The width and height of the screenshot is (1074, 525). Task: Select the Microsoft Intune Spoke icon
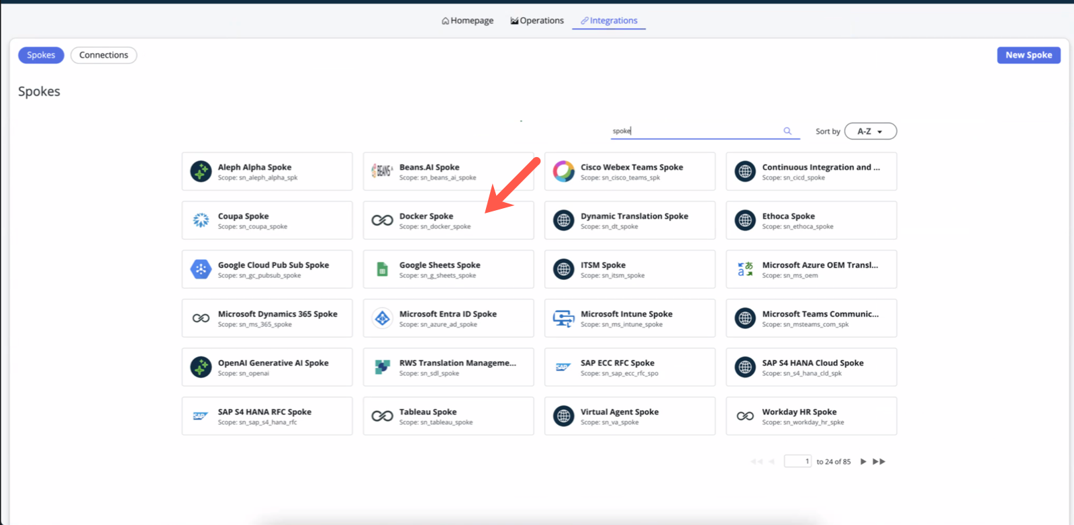coord(564,318)
